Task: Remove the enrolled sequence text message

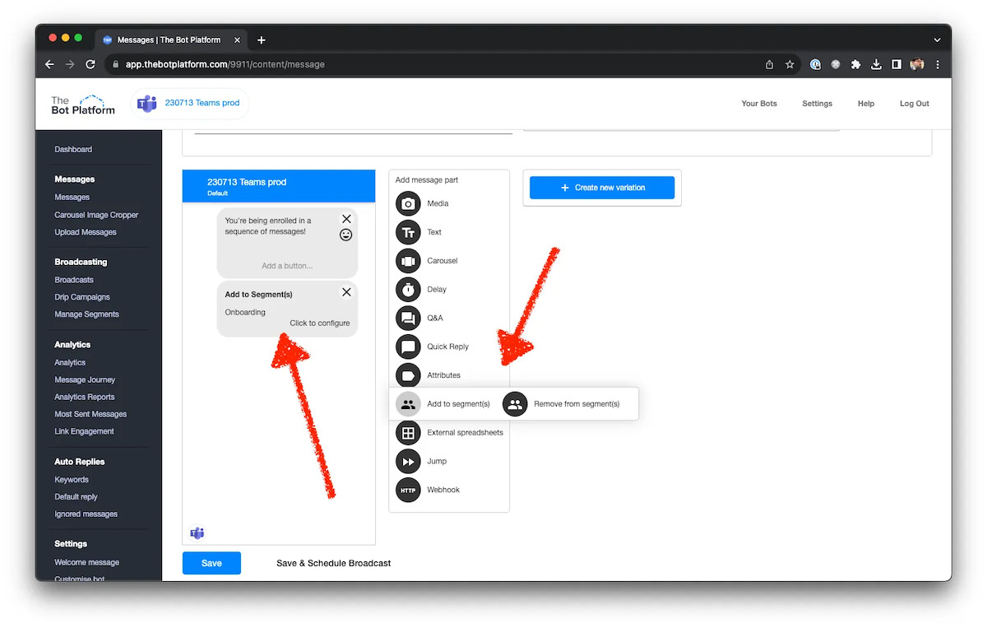Action: 346,219
